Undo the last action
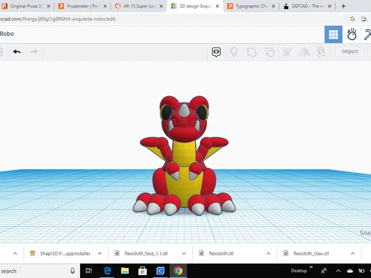This screenshot has width=371, height=278. (x=17, y=52)
